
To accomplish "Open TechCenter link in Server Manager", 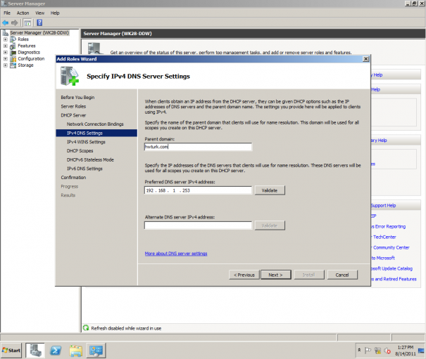I will [384, 237].
